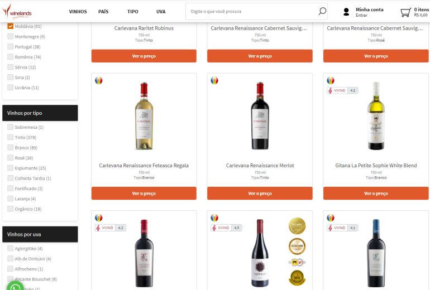This screenshot has width=430, height=290.
Task: Open the VINHOS menu item
Action: coord(78,11)
